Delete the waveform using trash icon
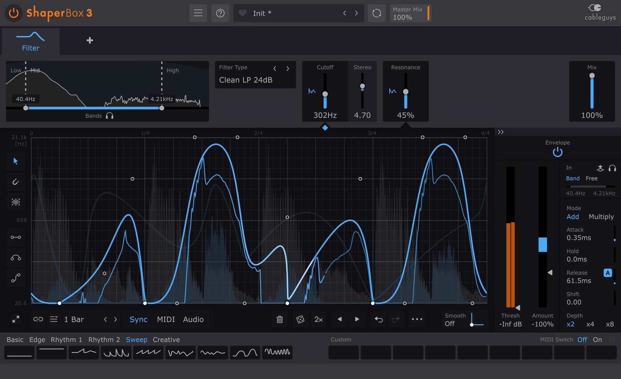The width and height of the screenshot is (621, 379). (279, 319)
